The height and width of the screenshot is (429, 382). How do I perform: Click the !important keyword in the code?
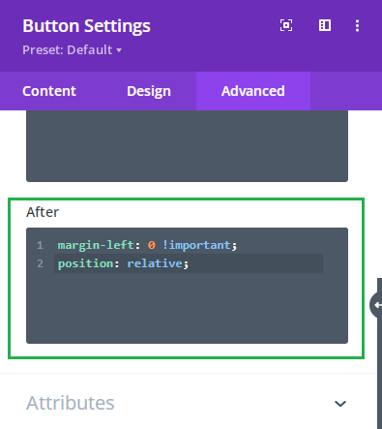point(196,245)
